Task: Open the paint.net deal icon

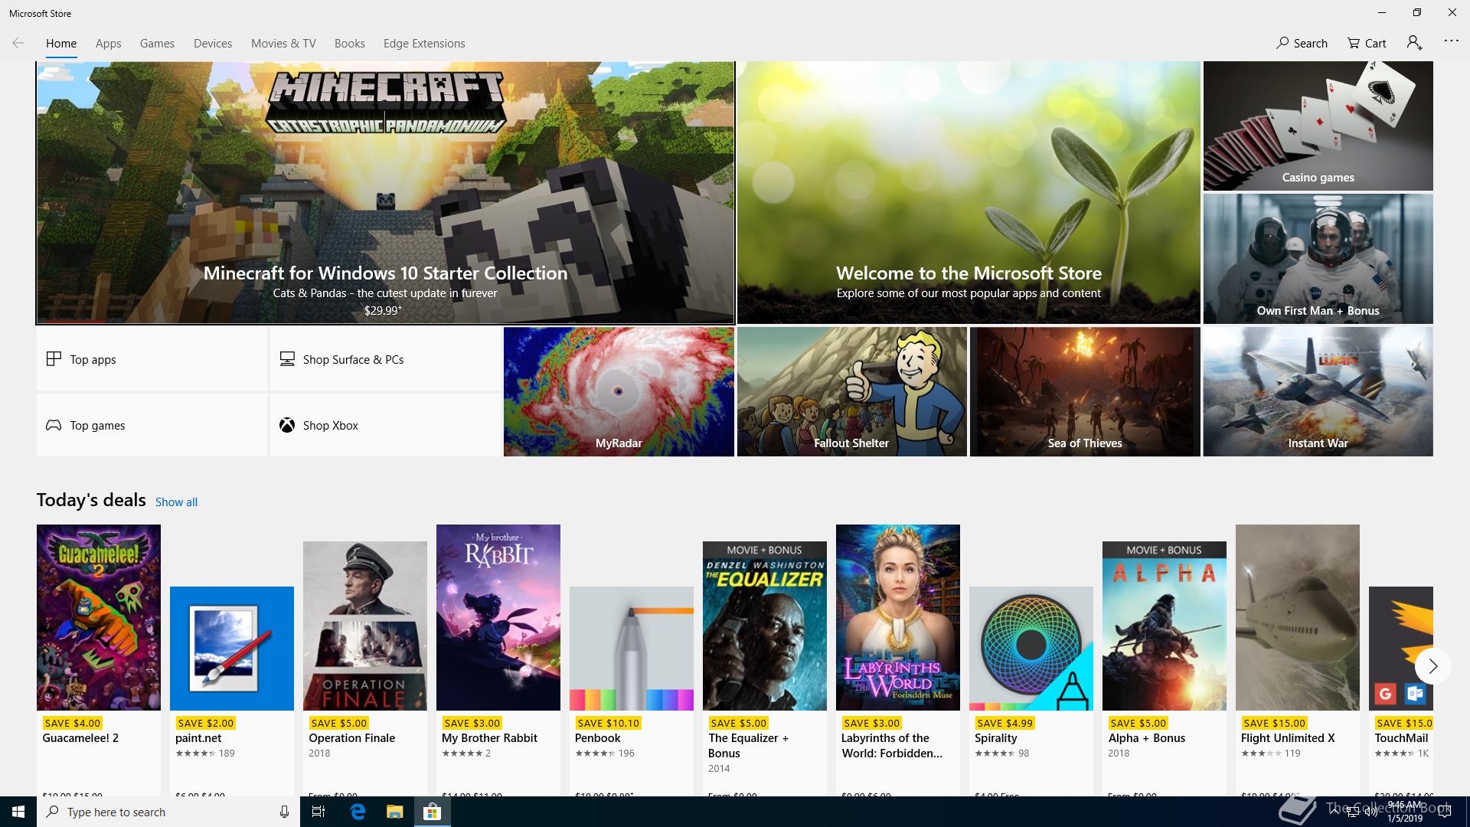Action: [232, 649]
